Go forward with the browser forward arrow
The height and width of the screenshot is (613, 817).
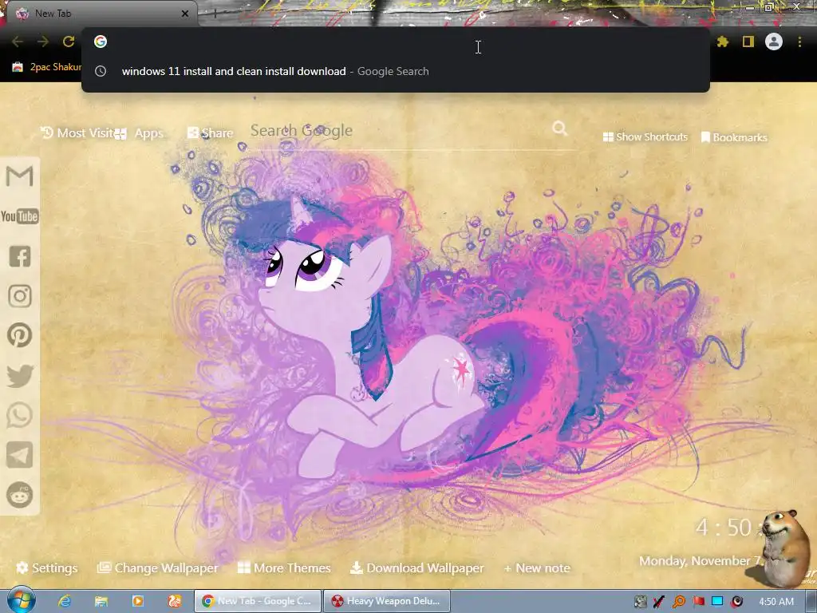pyautogui.click(x=43, y=42)
